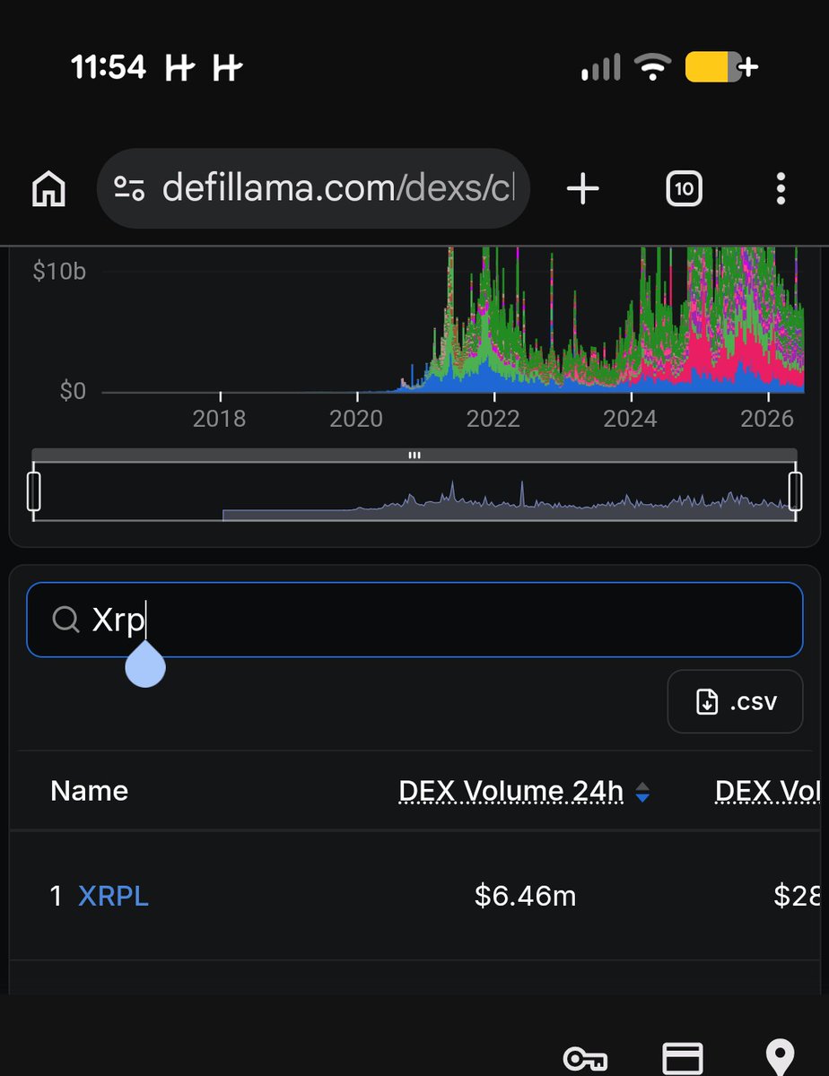Download data with .csv button
The width and height of the screenshot is (829, 1076).
(x=735, y=701)
